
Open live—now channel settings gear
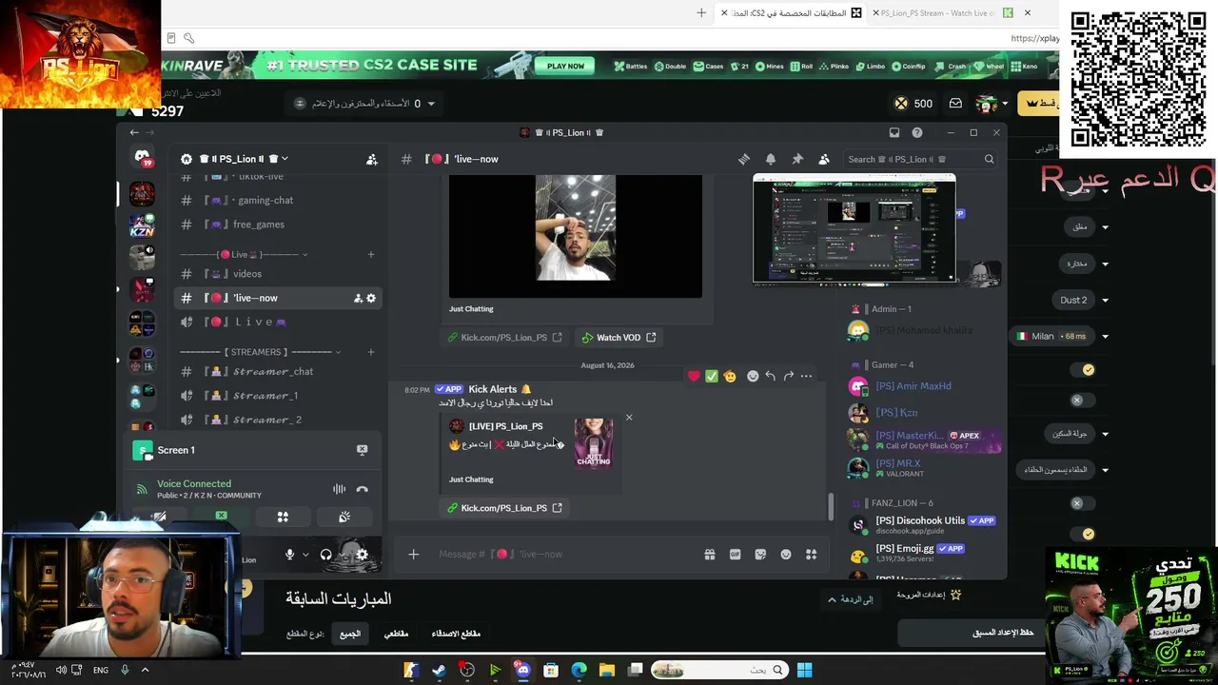pyautogui.click(x=371, y=298)
